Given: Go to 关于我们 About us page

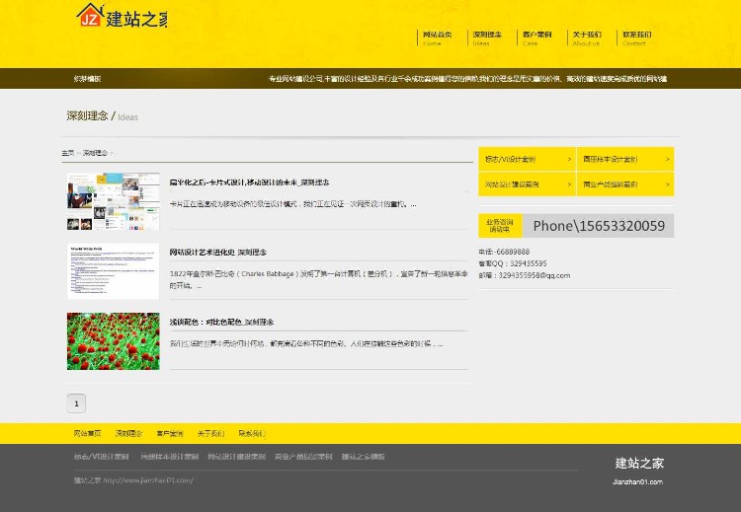Looking at the screenshot, I should click(x=586, y=37).
